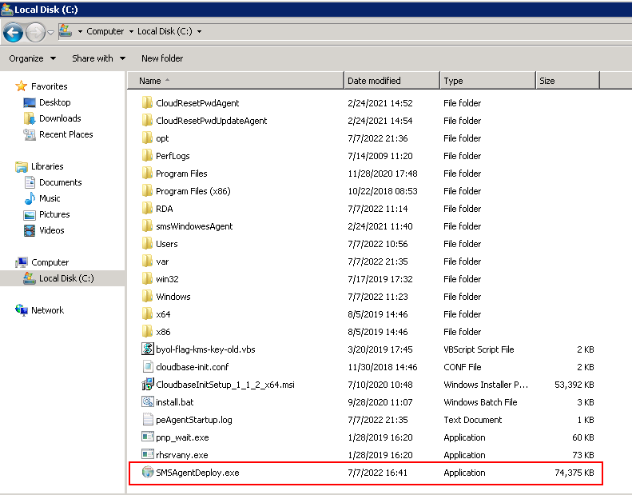Click Computer in the address bar breadcrumb
Image resolution: width=632 pixels, height=495 pixels.
(x=105, y=32)
